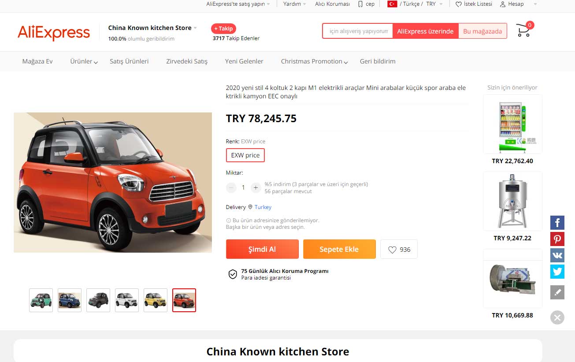Image resolution: width=575 pixels, height=362 pixels.
Task: Share product on Pinterest
Action: [557, 239]
